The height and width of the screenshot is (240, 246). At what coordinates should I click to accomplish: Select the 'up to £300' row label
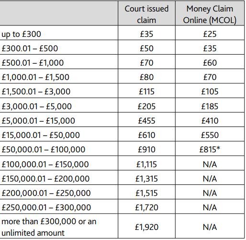tap(21, 34)
